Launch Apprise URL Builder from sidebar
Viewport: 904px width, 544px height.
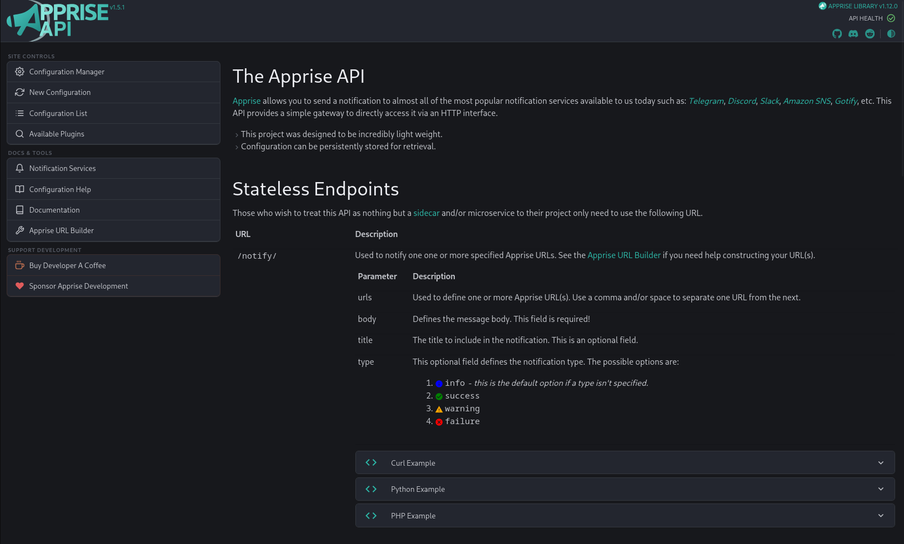(x=113, y=230)
